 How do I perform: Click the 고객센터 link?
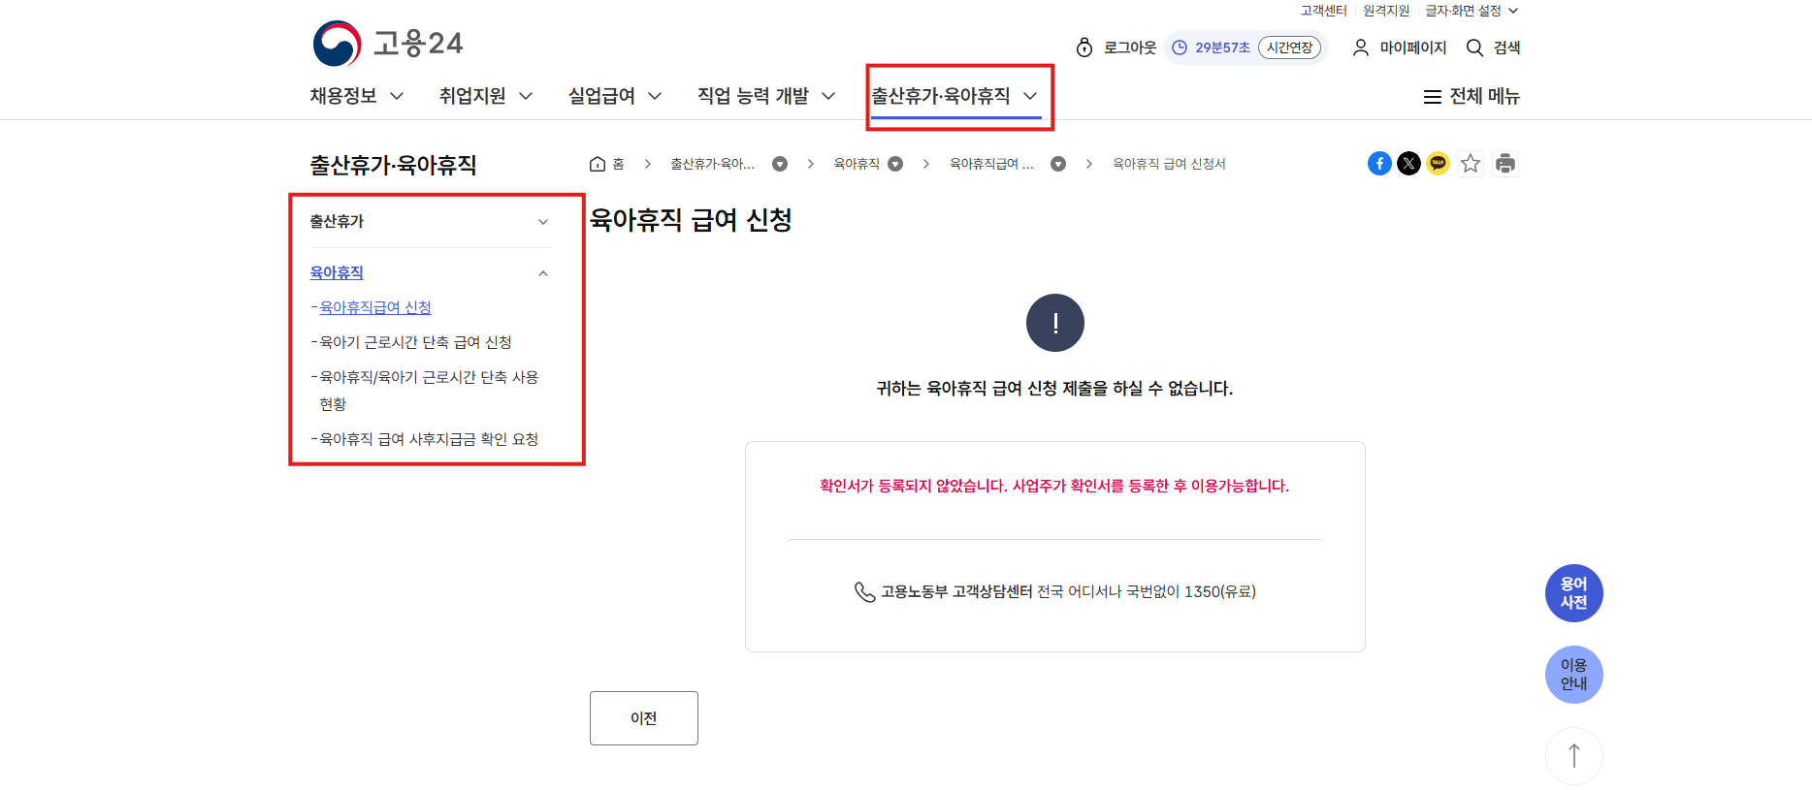pyautogui.click(x=1323, y=11)
